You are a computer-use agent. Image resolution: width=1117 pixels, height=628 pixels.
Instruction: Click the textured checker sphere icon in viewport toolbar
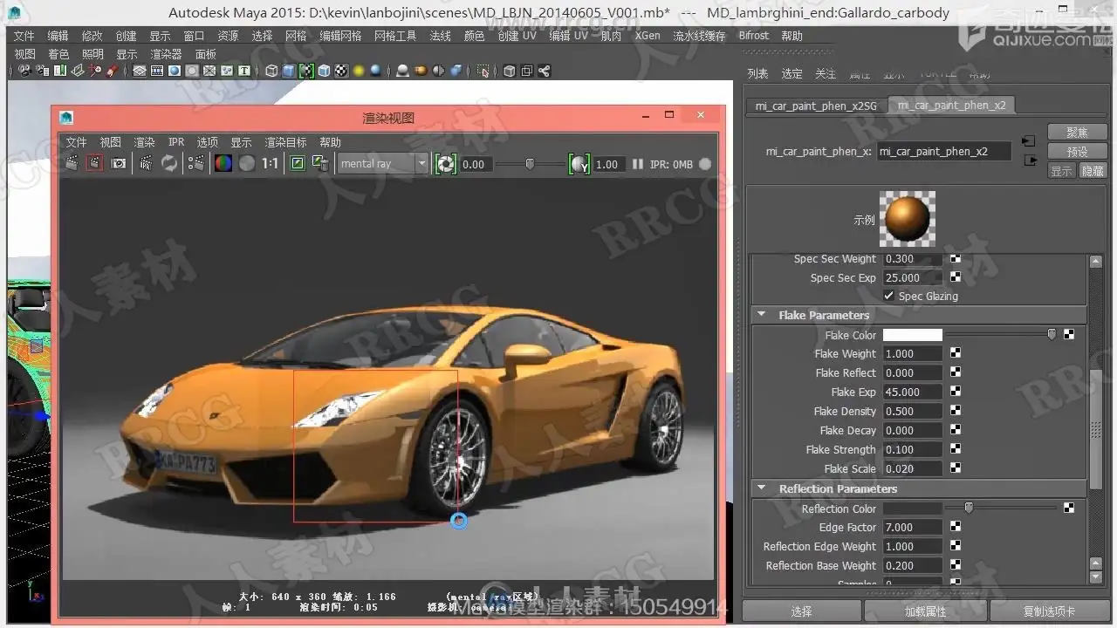(x=341, y=71)
